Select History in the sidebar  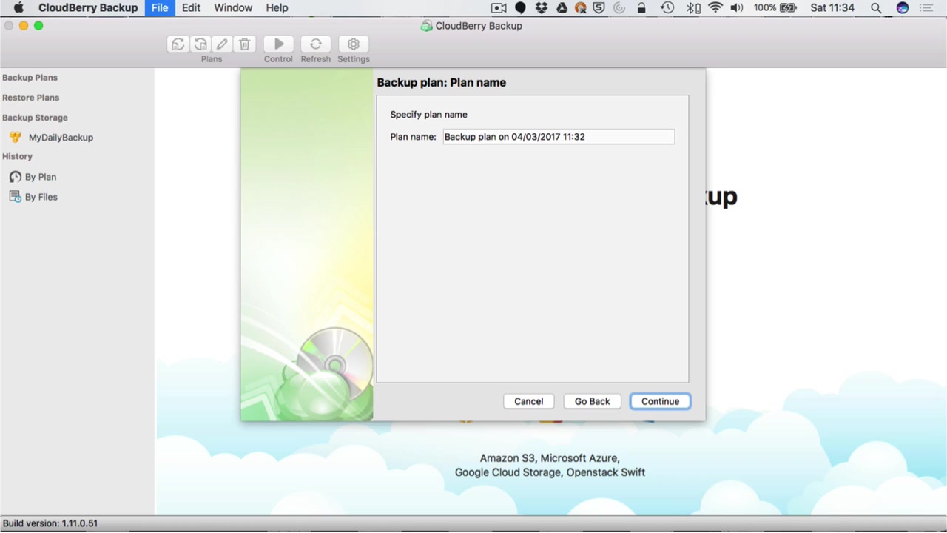pos(17,157)
